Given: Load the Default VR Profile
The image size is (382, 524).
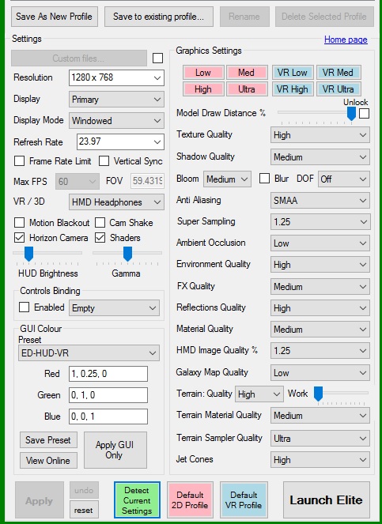Looking at the screenshot, I should tap(244, 500).
